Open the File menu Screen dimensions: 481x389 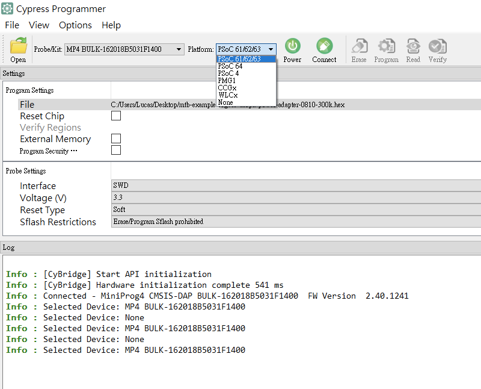12,25
